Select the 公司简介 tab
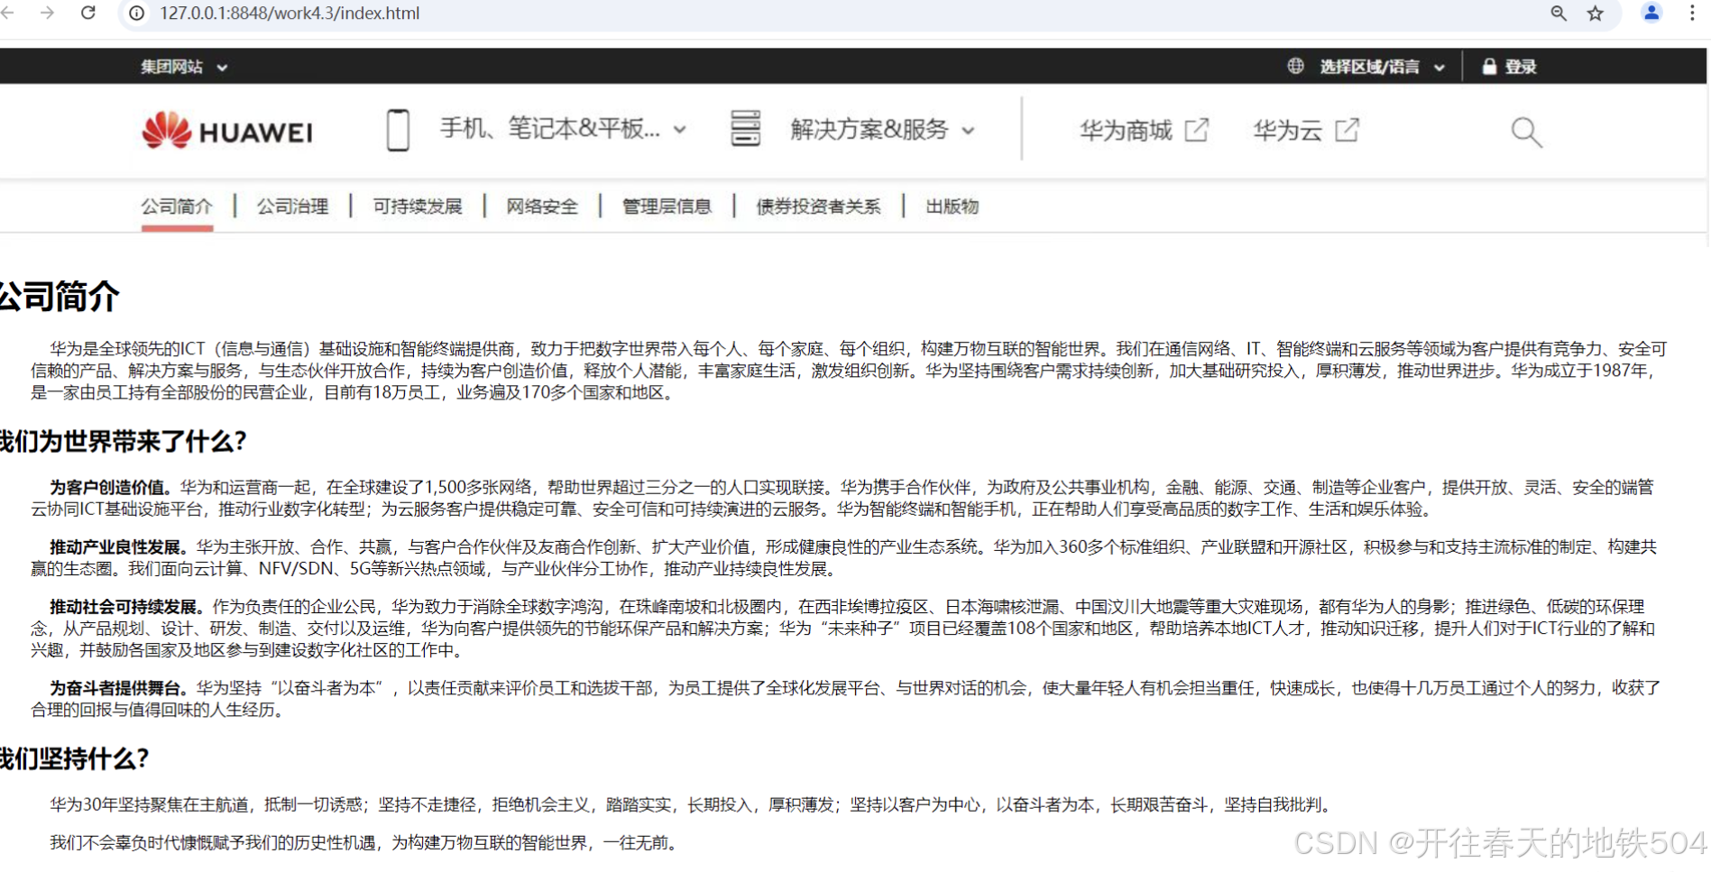This screenshot has width=1711, height=872. tap(177, 207)
